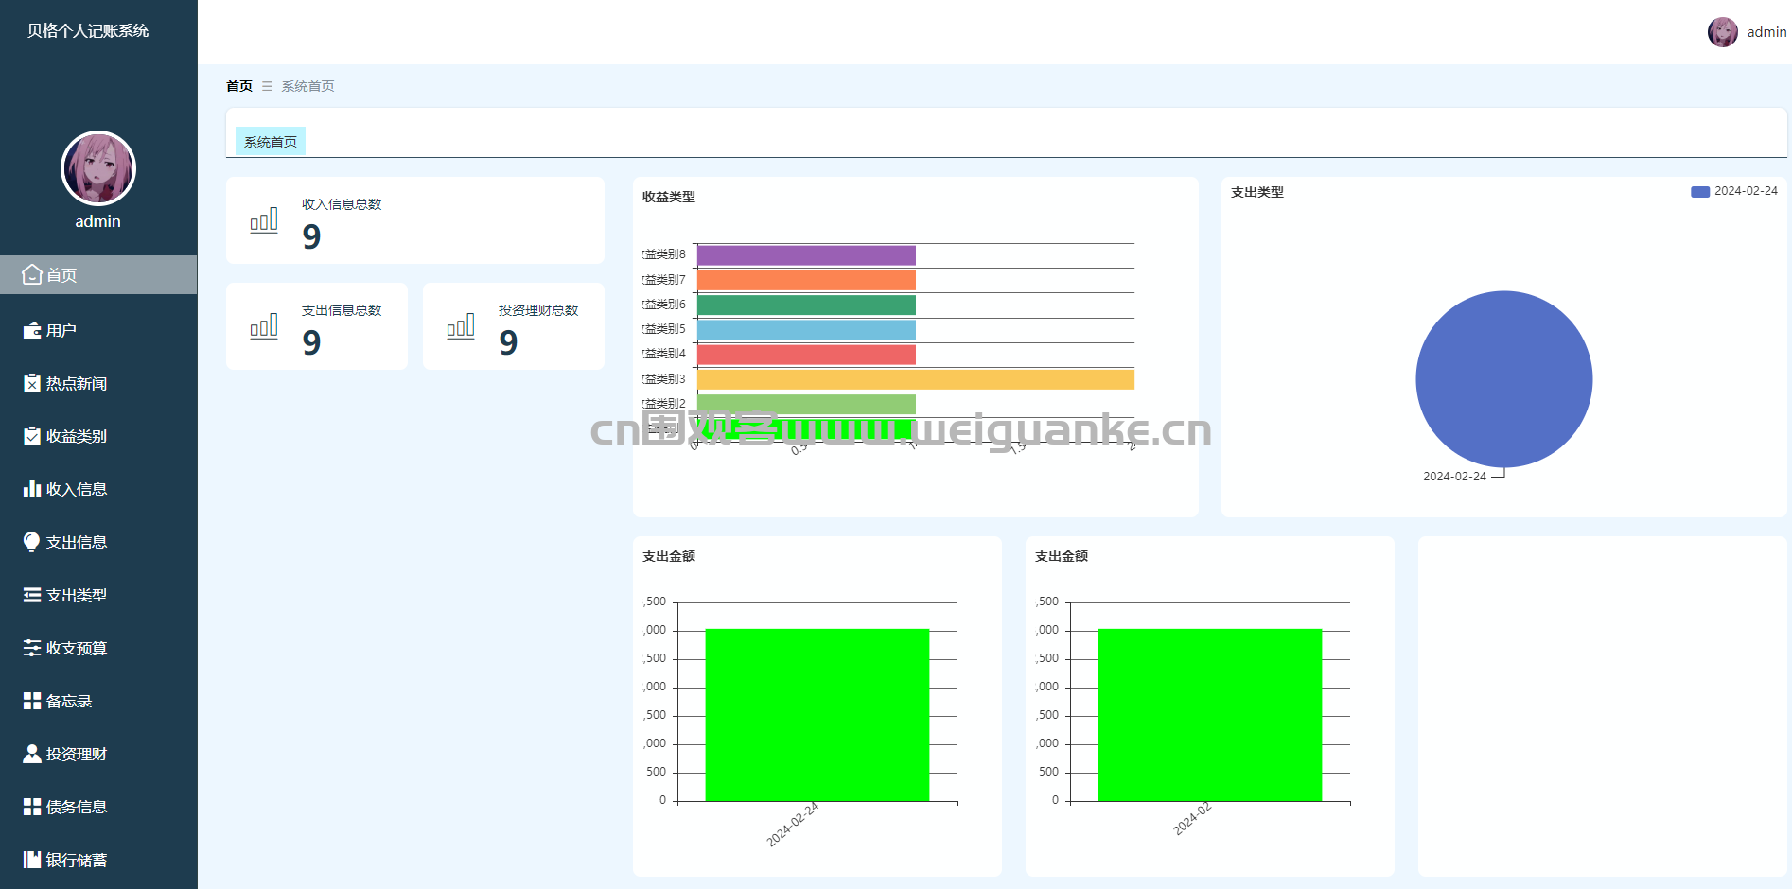This screenshot has width=1792, height=889.
Task: Click the 支出类型 chart title
Action: (1257, 192)
